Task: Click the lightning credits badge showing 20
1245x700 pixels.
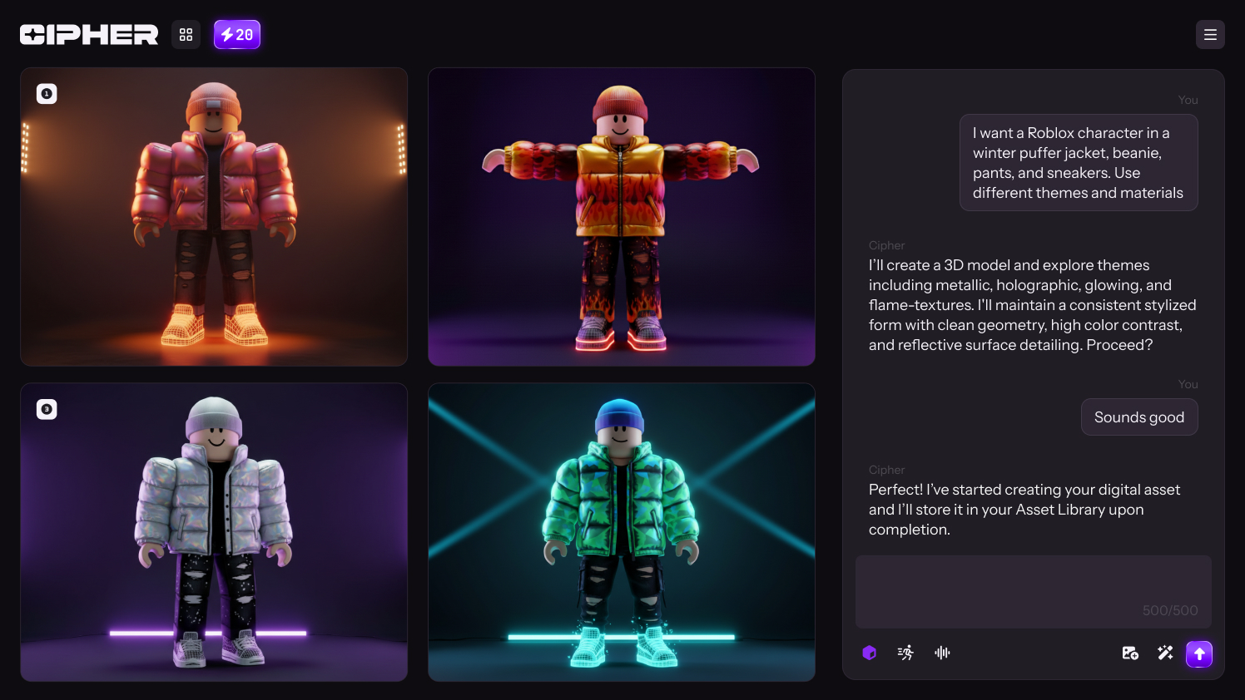Action: tap(237, 35)
